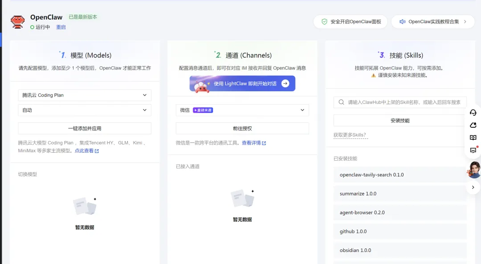Click 一键添加并应用 button

tap(85, 129)
